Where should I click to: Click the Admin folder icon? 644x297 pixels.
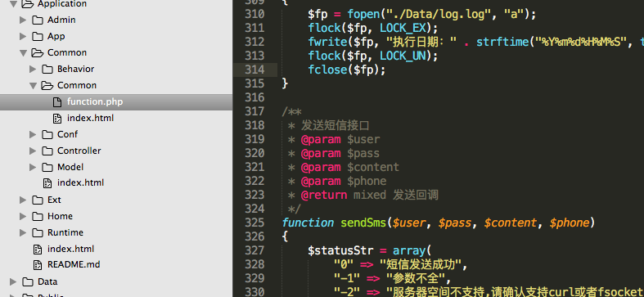pos(38,20)
